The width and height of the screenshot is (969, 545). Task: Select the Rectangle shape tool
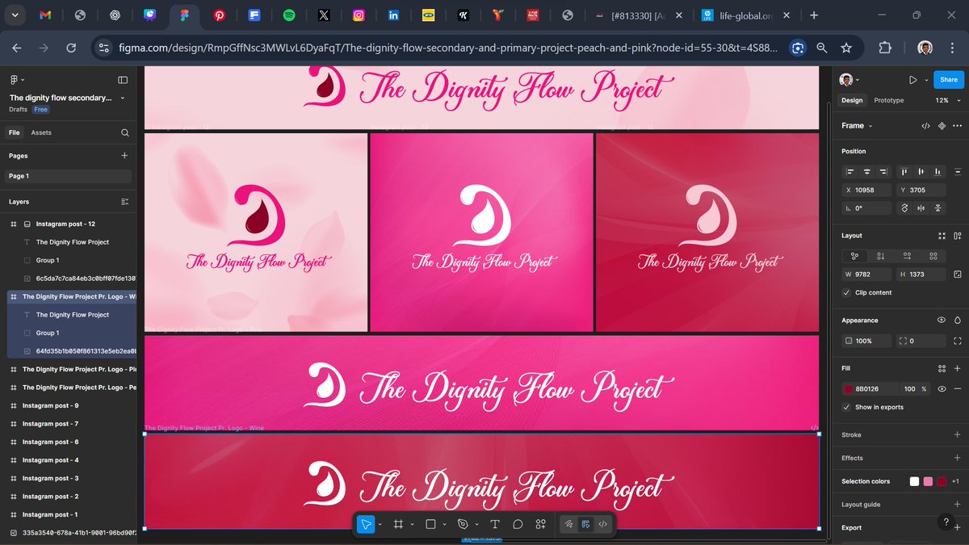430,524
